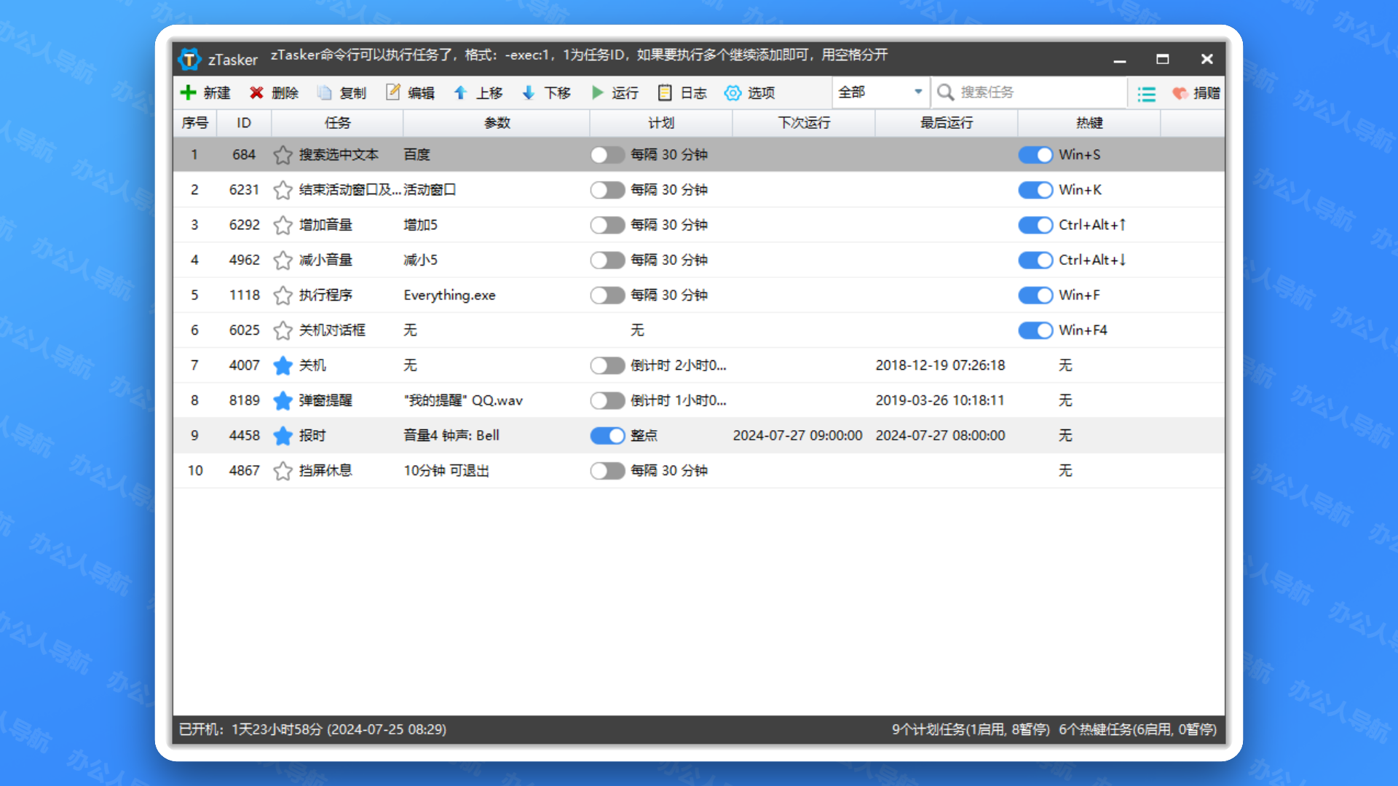Screen dimensions: 1398x786
Task: Star the 挡屏休息 task
Action: point(283,471)
